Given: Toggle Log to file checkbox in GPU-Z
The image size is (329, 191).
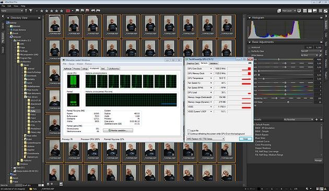Looking at the screenshot, I should (x=189, y=130).
